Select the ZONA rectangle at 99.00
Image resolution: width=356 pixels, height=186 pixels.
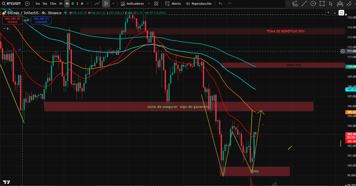[255, 171]
